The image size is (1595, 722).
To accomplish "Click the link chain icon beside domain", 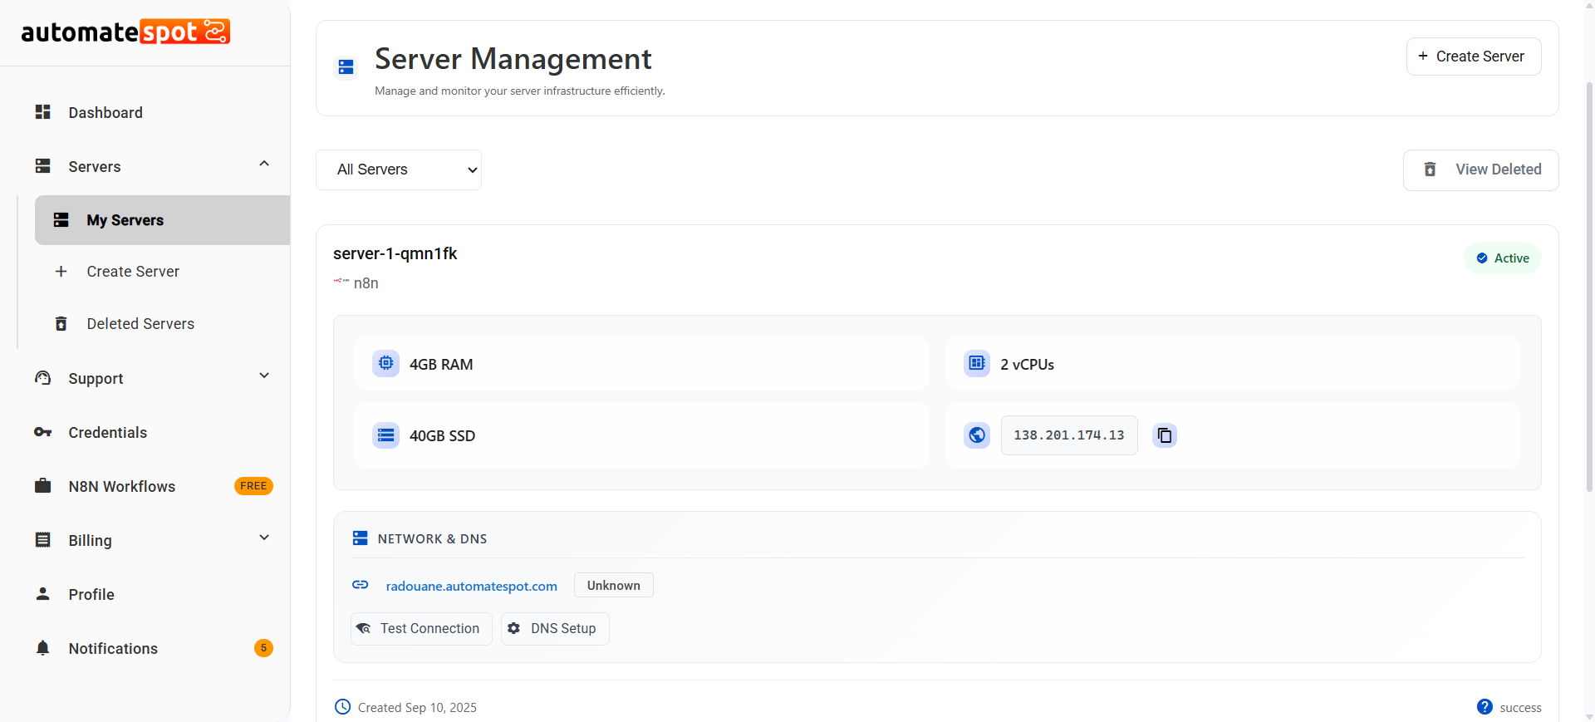I will (361, 585).
